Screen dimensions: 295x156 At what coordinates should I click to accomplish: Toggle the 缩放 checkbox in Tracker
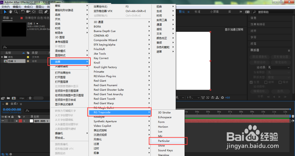coord(280,82)
